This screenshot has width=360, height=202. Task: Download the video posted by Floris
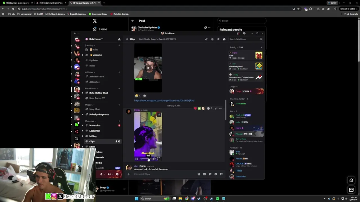(x=159, y=115)
